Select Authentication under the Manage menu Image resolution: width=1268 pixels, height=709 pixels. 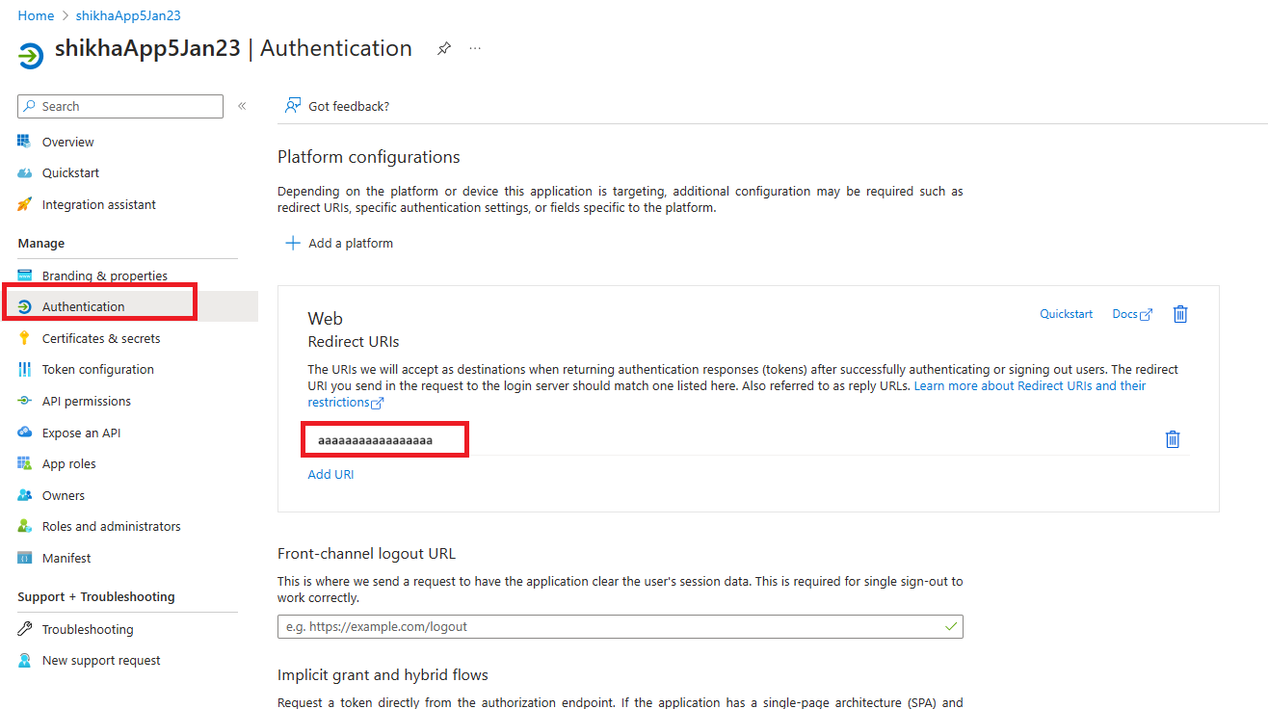(x=85, y=306)
